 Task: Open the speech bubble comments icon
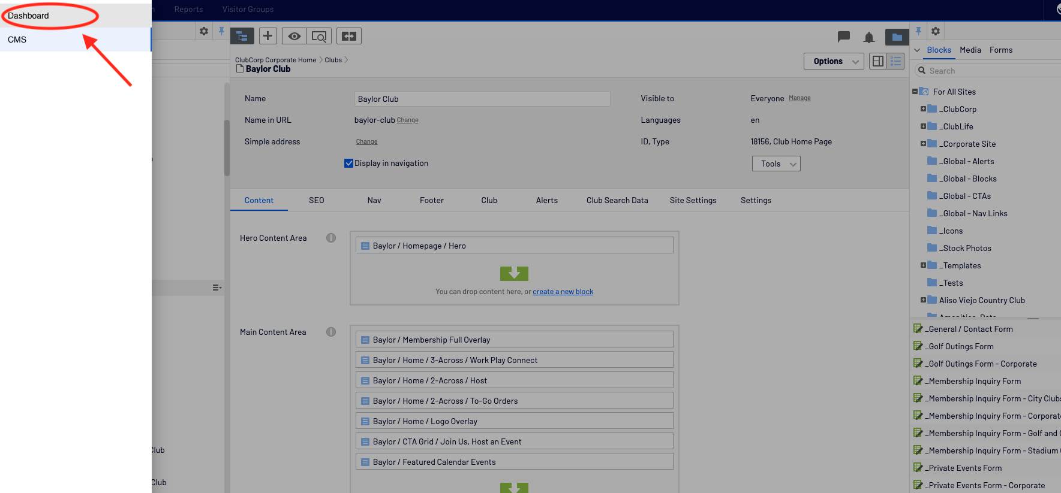pyautogui.click(x=844, y=37)
